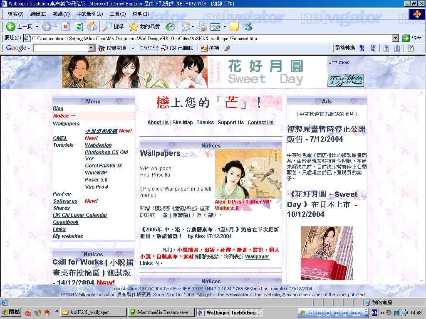This screenshot has height=319, width=426.
Task: Launch the Messenger people icon
Action: 248,26
